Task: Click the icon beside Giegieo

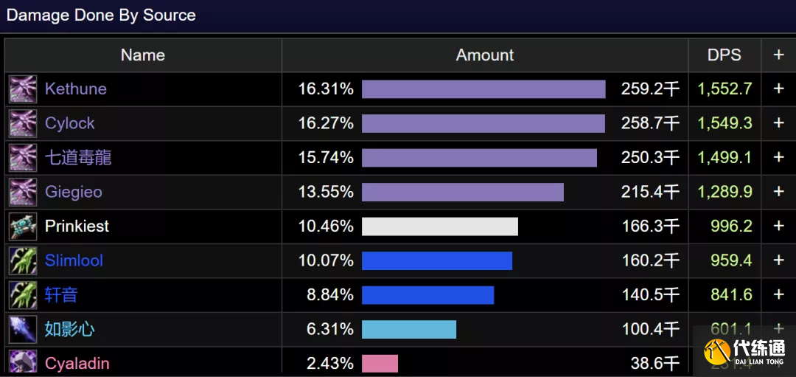Action: (x=23, y=192)
